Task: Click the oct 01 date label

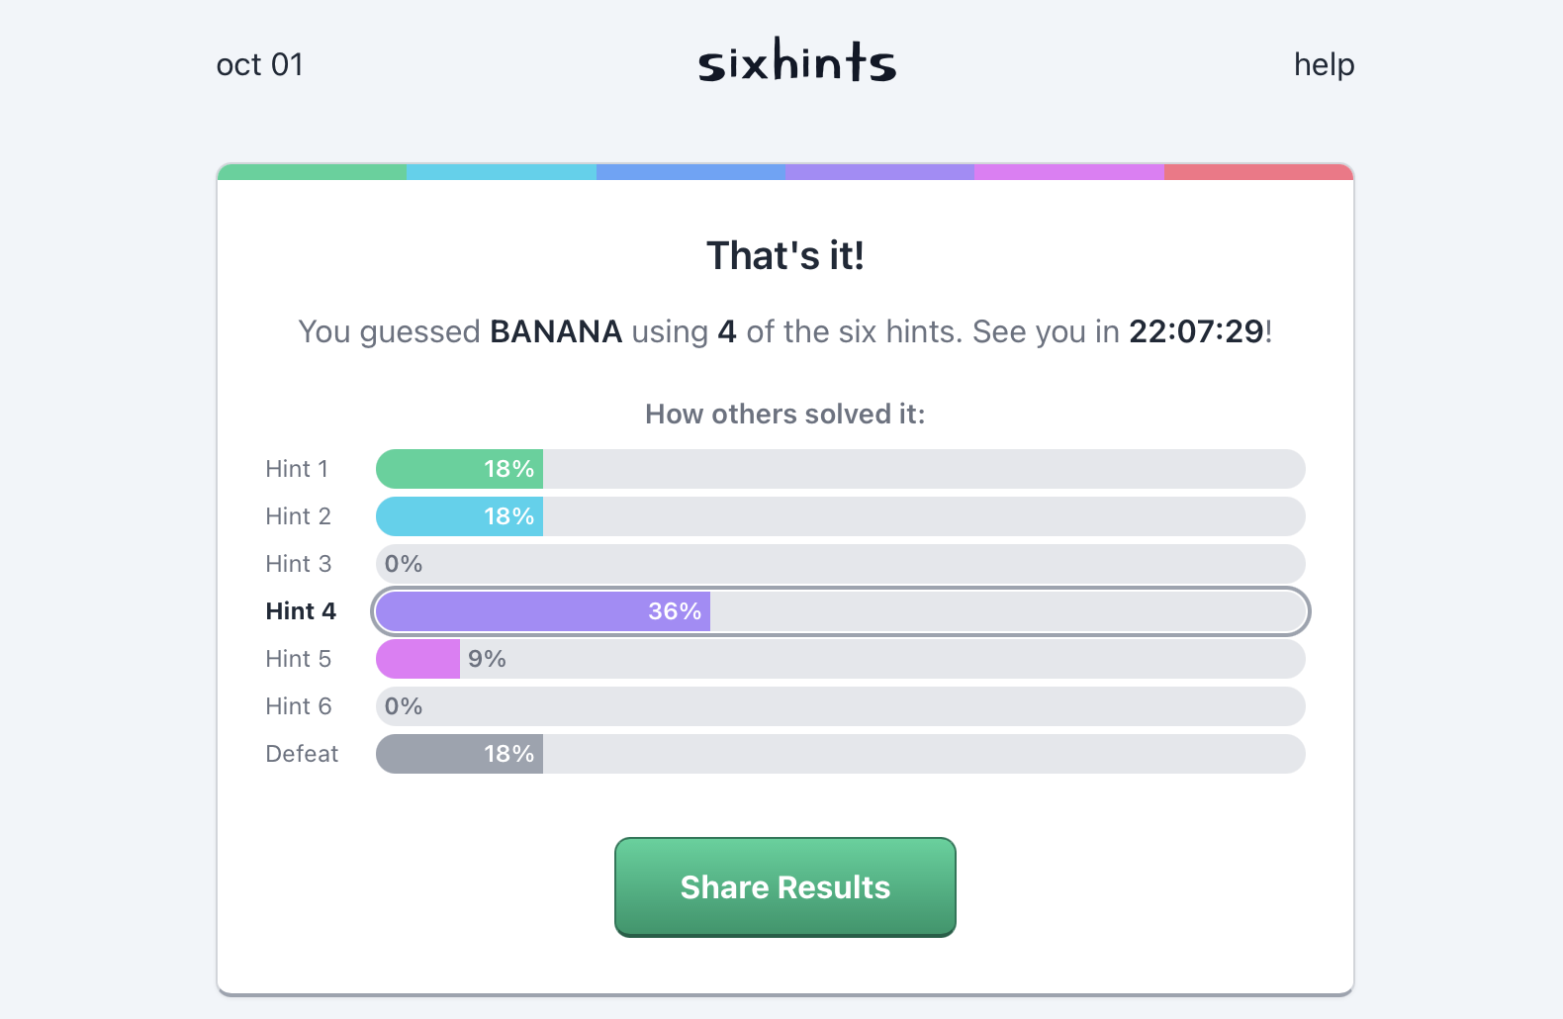Action: coord(260,64)
